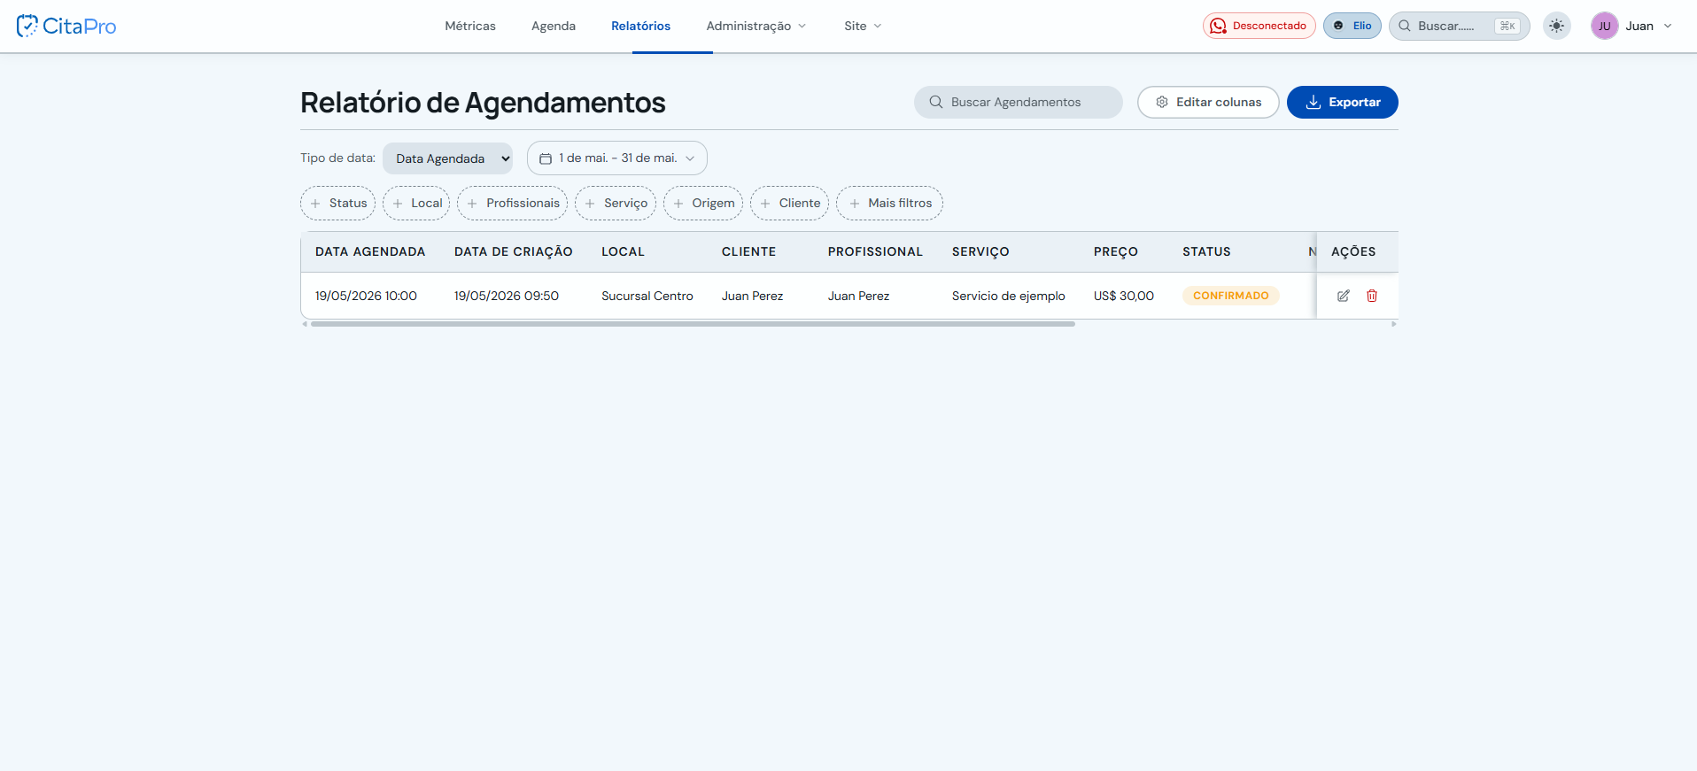The height and width of the screenshot is (771, 1697).
Task: Select the Relatórios tab
Action: [640, 26]
